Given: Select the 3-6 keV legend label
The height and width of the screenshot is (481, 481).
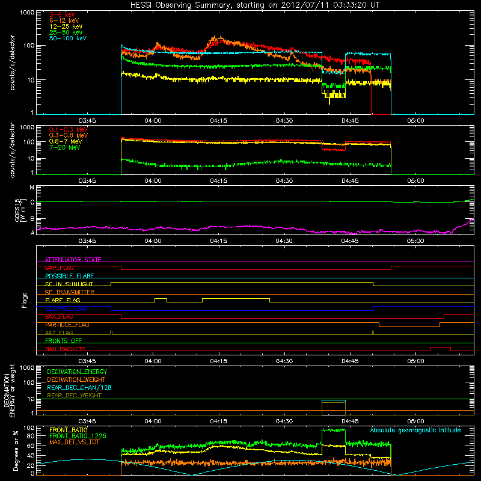Looking at the screenshot, I should 63,14.
